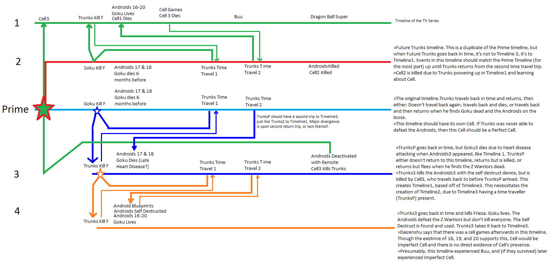
Task: Select 'Androids Killed Cell2 Killed' event text
Action: click(323, 69)
